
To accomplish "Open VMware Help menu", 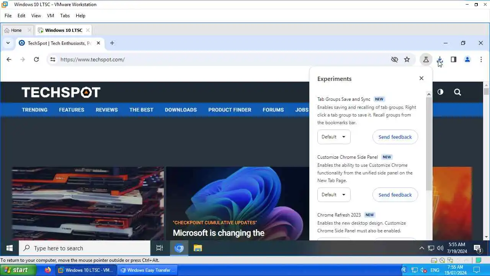I will click(x=80, y=16).
